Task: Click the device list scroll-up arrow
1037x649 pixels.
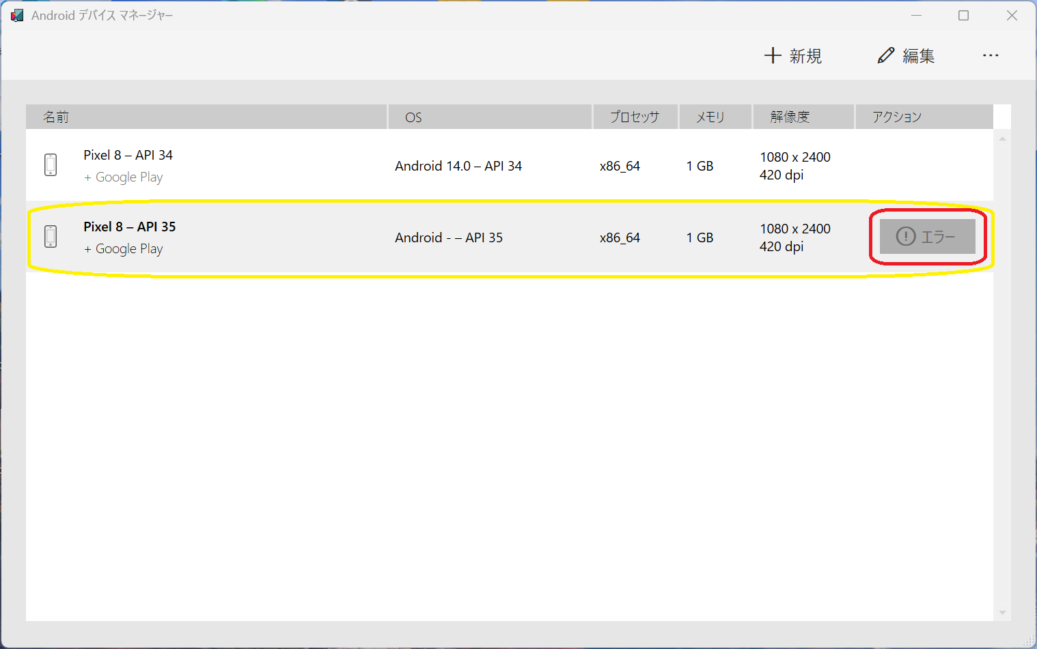Action: pos(1002,139)
